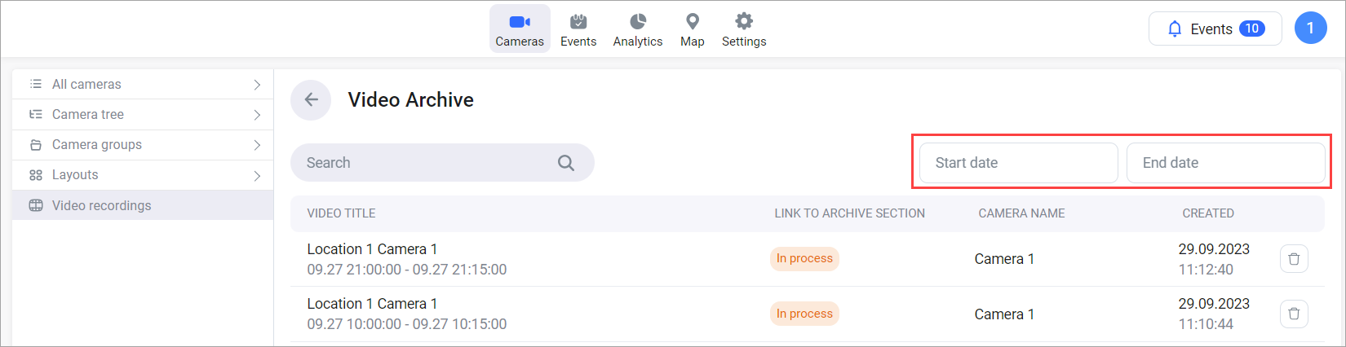Open the Cameras section icon
The image size is (1346, 347).
point(520,22)
